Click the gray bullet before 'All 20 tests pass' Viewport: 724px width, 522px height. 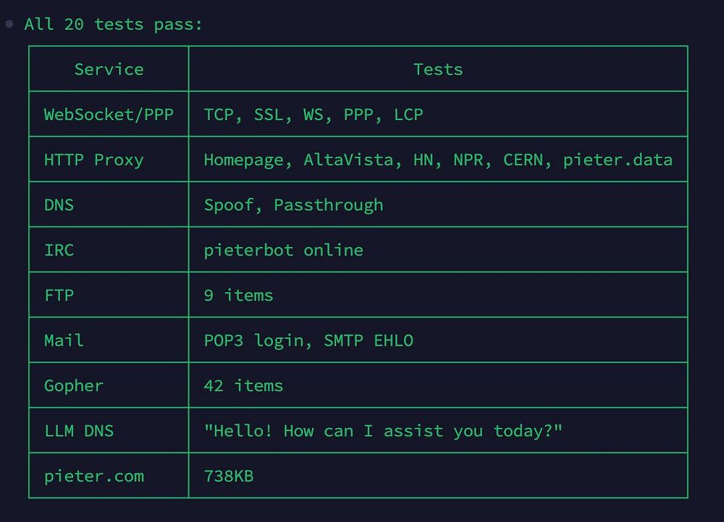click(x=9, y=24)
